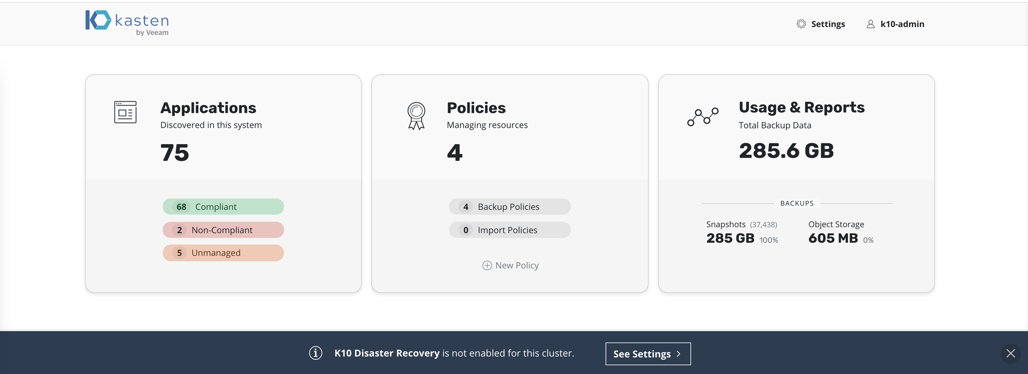View the 5 Unmanaged applications
Screen dimensions: 1028x374
click(x=223, y=253)
